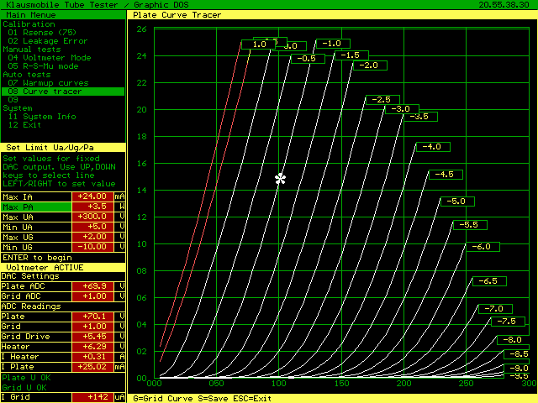The width and height of the screenshot is (538, 403).
Task: Click the I Plate reading +25.02
Action: [92, 367]
